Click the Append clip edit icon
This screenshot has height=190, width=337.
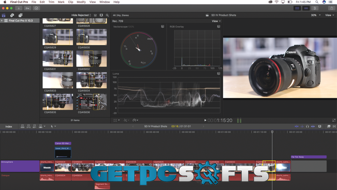pos(34,126)
